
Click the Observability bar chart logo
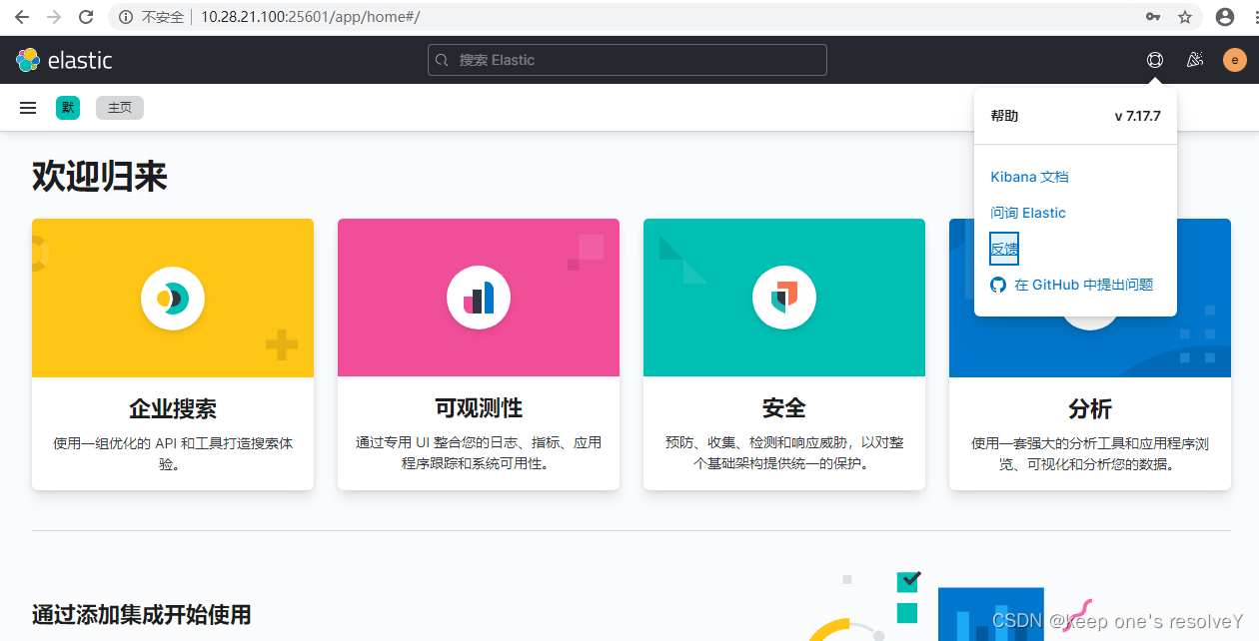pos(479,298)
